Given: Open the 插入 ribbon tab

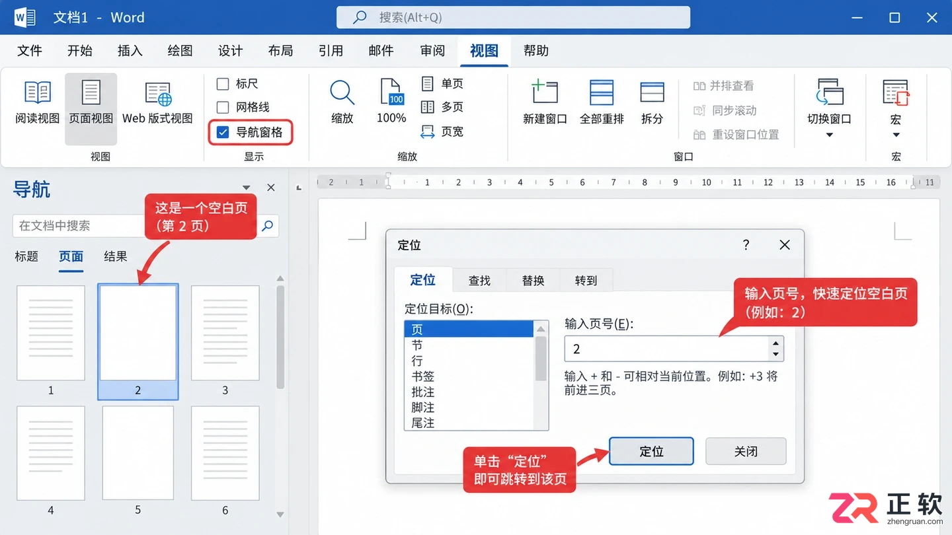Looking at the screenshot, I should 130,51.
